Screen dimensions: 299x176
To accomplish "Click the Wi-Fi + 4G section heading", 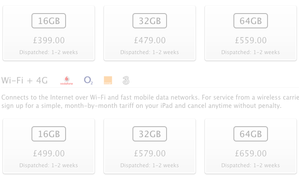I will point(24,80).
